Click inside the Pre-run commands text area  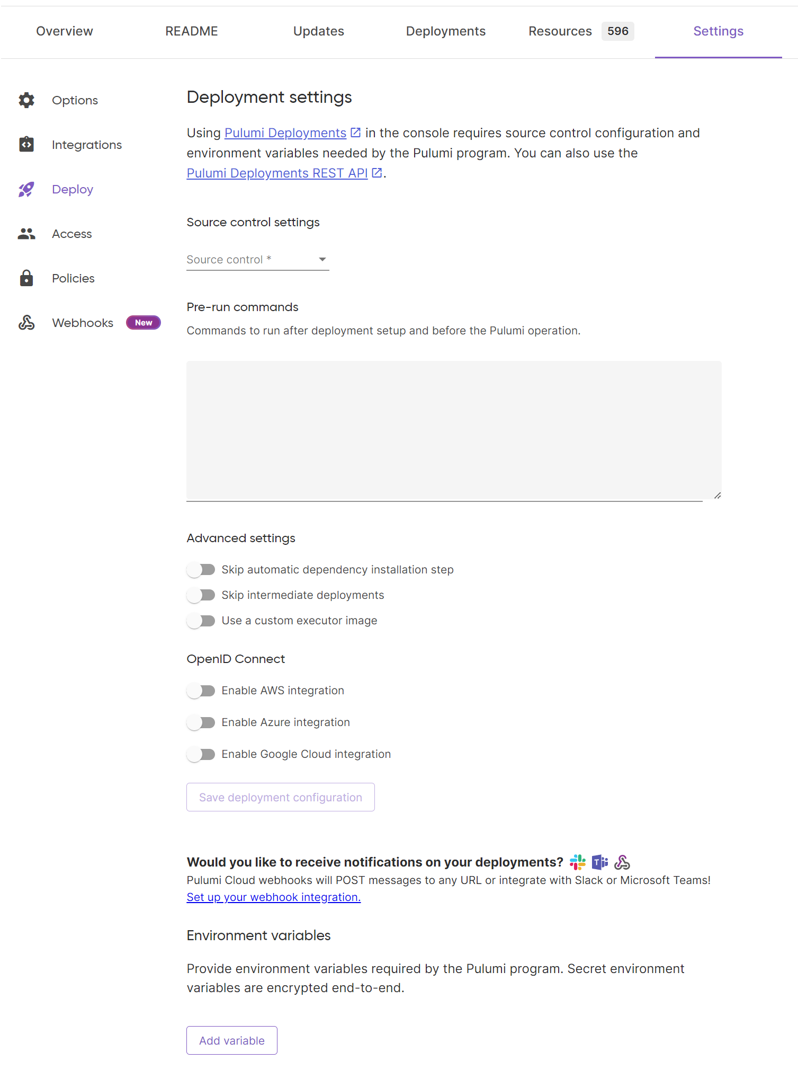coord(453,429)
